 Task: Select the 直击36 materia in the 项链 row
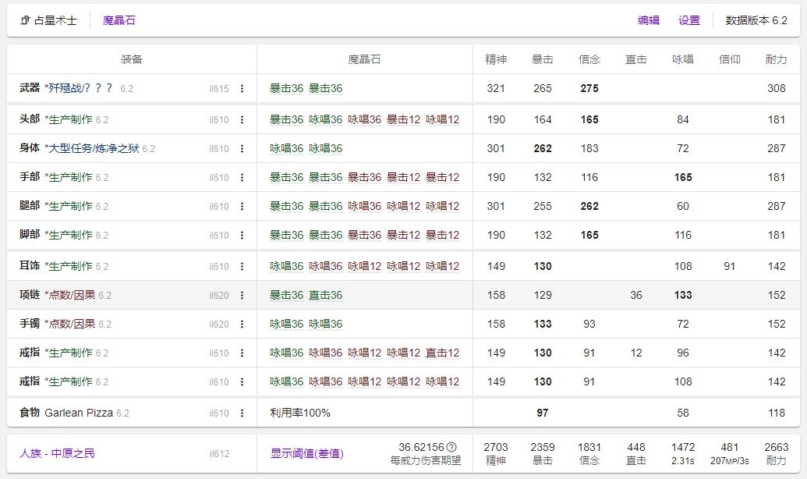[x=325, y=296]
